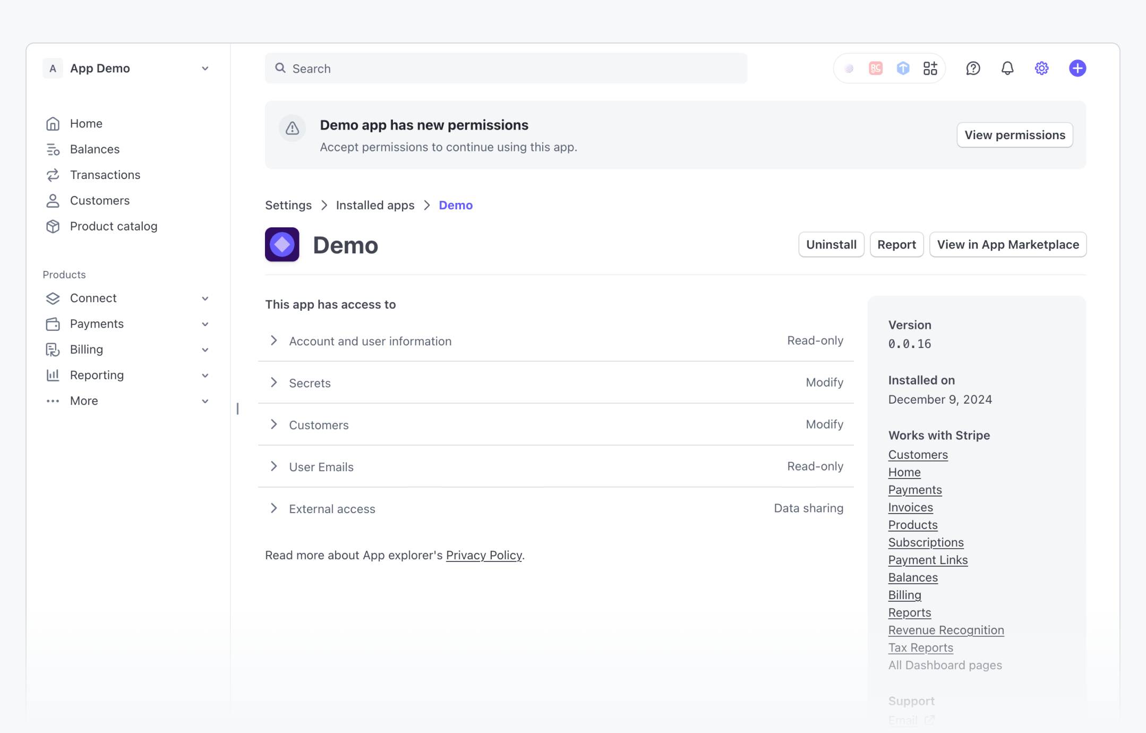Open the apps grid plus icon

tap(930, 69)
